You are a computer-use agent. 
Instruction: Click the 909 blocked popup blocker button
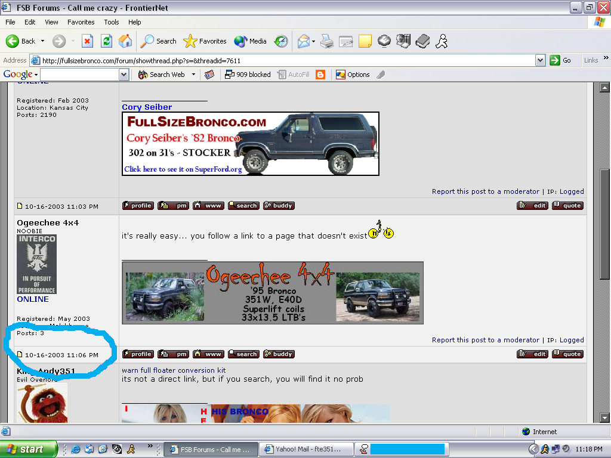(248, 75)
